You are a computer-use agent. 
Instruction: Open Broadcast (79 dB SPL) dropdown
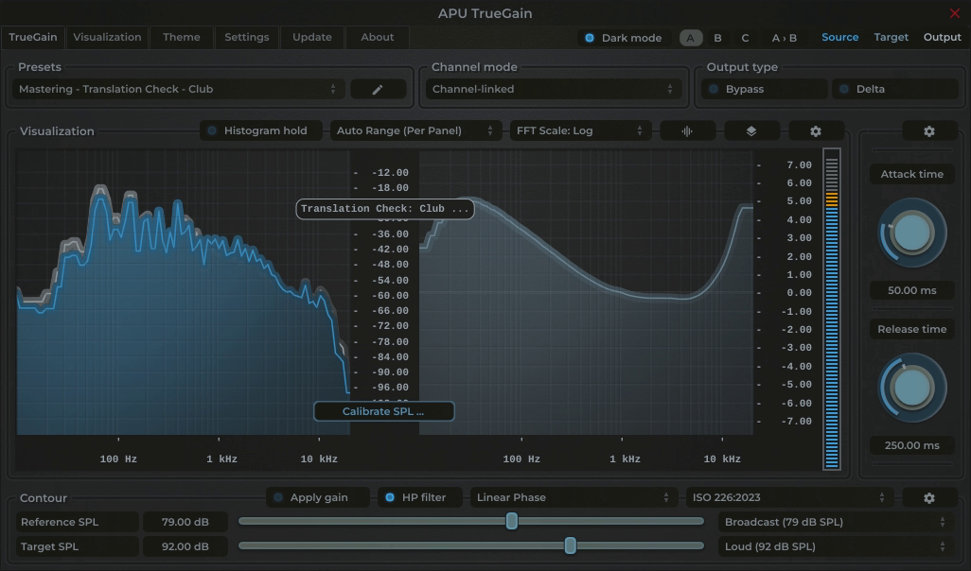836,522
